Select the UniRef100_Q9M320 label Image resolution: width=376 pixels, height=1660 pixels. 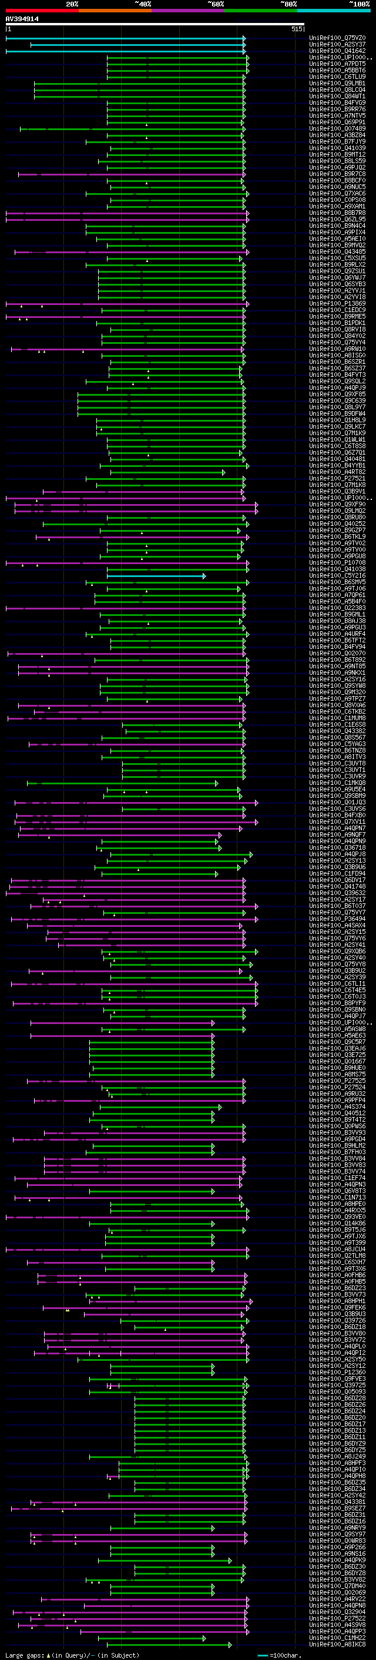337,692
